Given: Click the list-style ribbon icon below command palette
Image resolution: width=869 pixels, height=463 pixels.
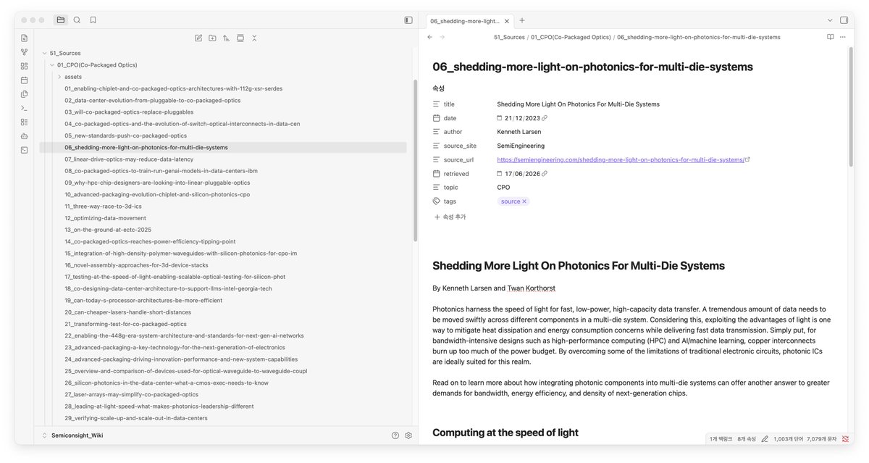Looking at the screenshot, I should [24, 122].
